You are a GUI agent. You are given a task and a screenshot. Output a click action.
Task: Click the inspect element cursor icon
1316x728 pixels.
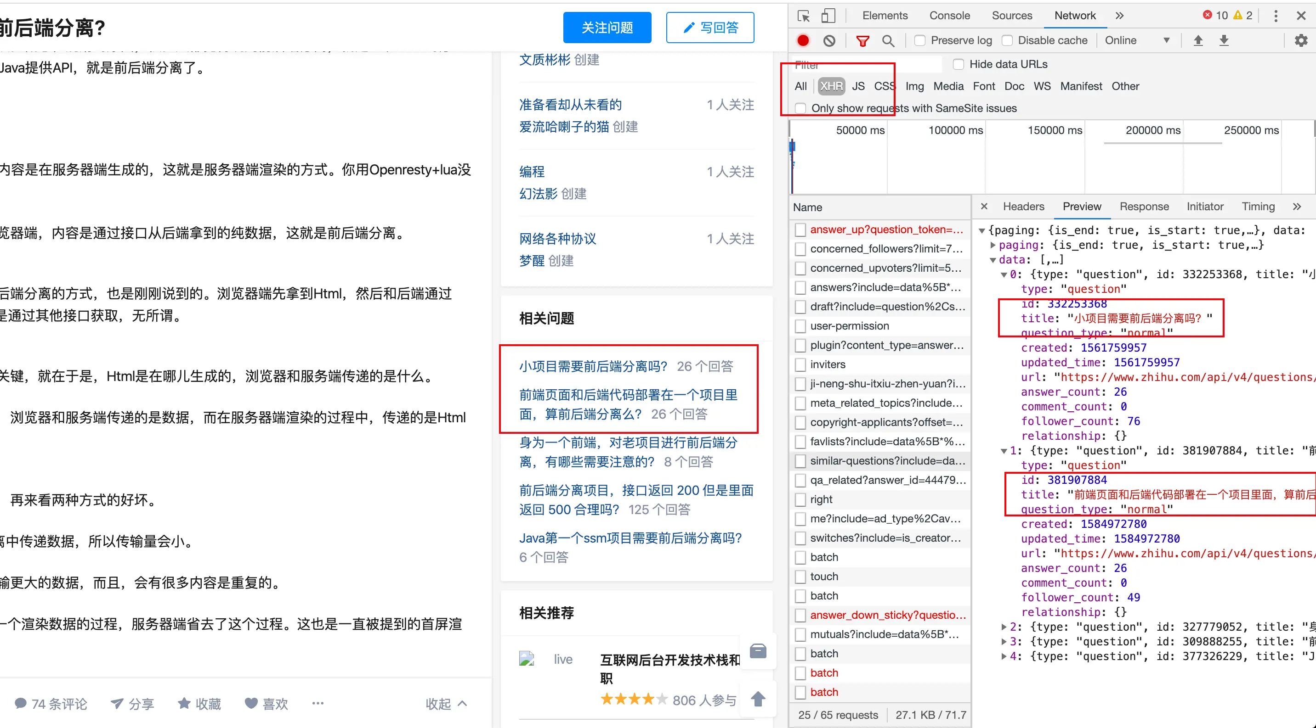tap(804, 16)
